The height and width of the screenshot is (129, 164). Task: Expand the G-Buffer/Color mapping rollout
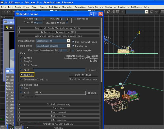tap(59, 124)
